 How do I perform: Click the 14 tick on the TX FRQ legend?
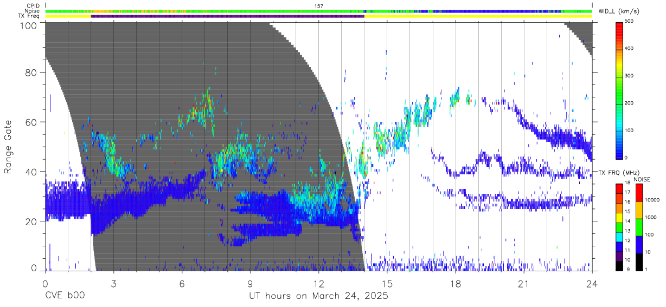[627, 222]
